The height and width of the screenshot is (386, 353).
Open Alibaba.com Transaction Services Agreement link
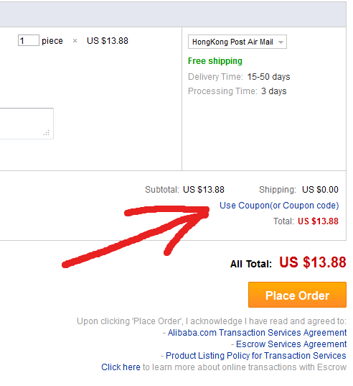click(257, 333)
